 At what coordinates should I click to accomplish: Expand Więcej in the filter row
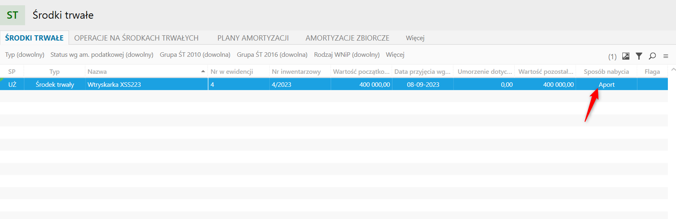[395, 54]
